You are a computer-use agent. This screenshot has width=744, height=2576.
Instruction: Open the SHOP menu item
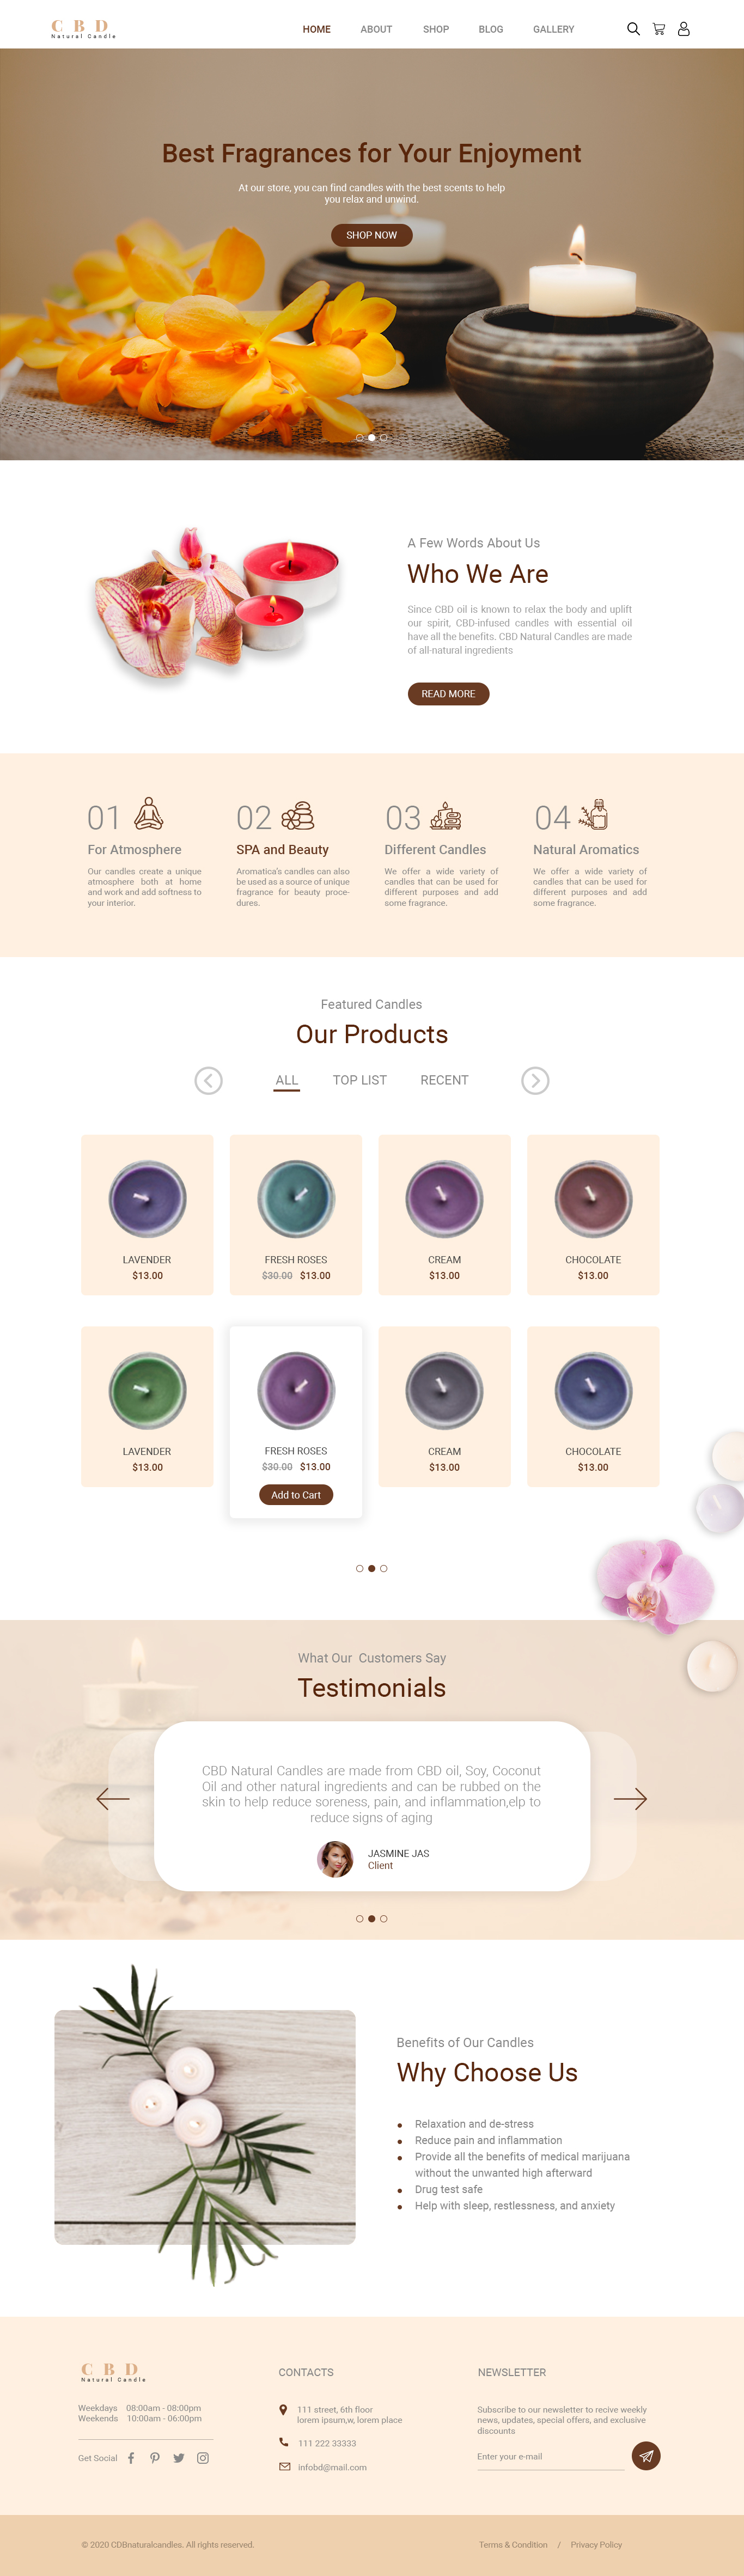click(x=436, y=29)
